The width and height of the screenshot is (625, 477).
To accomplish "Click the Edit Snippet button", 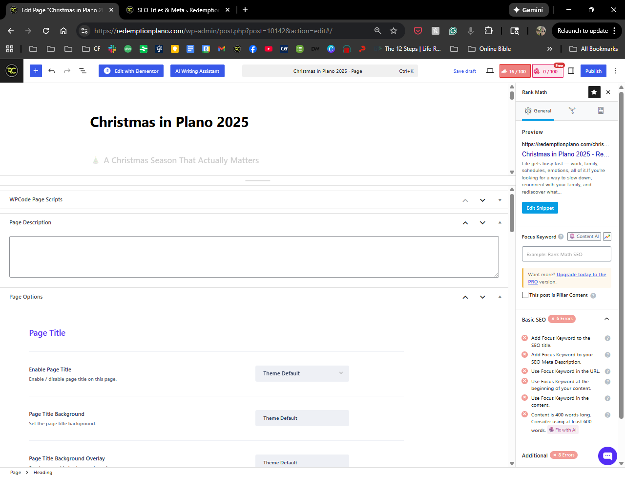I will (540, 208).
